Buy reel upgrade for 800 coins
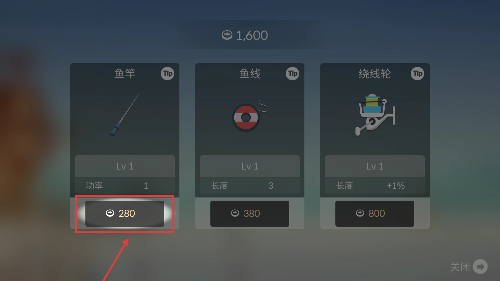Viewport: 500px width, 281px height. tap(375, 213)
